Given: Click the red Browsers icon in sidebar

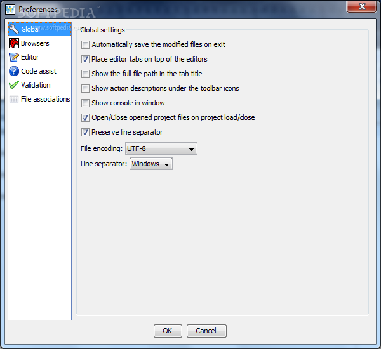Looking at the screenshot, I should point(14,43).
